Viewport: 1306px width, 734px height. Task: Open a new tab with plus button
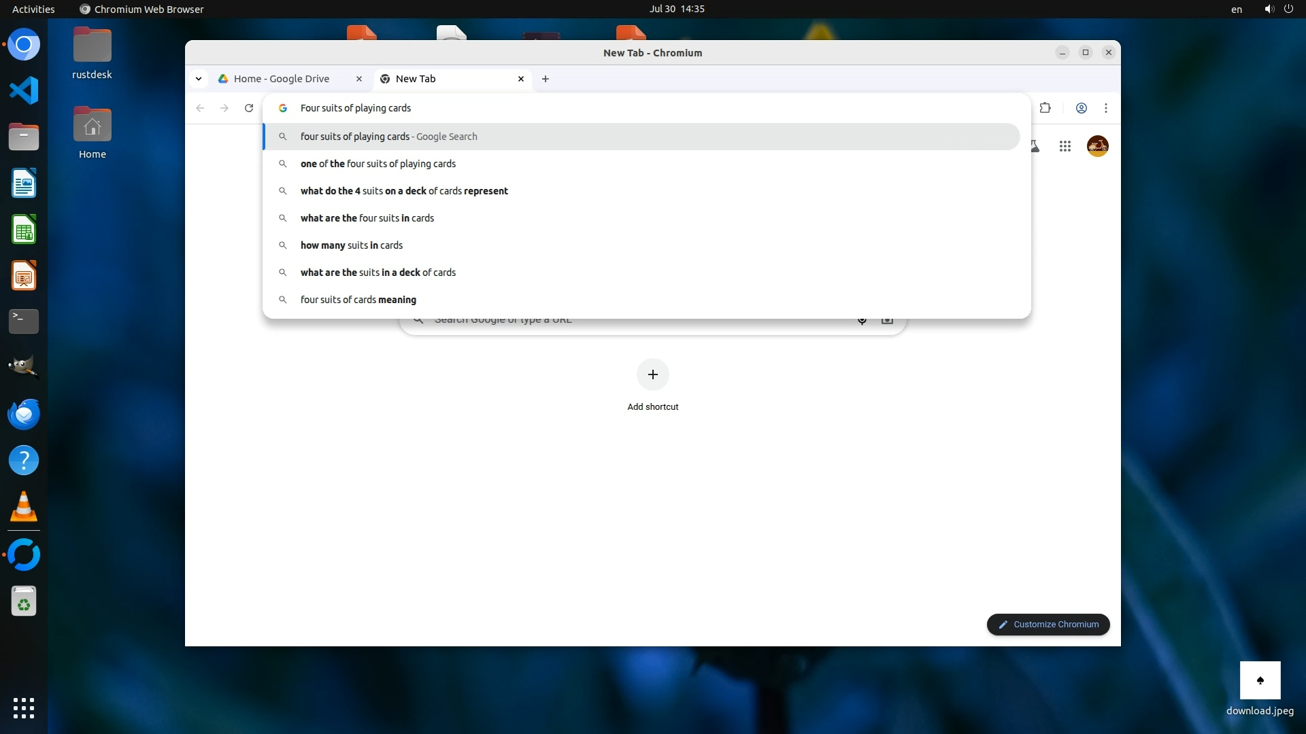coord(546,79)
